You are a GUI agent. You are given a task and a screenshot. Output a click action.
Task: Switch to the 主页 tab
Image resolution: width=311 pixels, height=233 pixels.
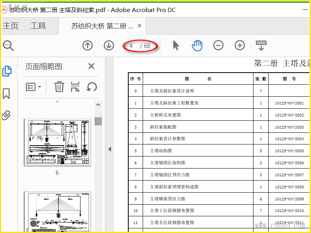(10, 26)
